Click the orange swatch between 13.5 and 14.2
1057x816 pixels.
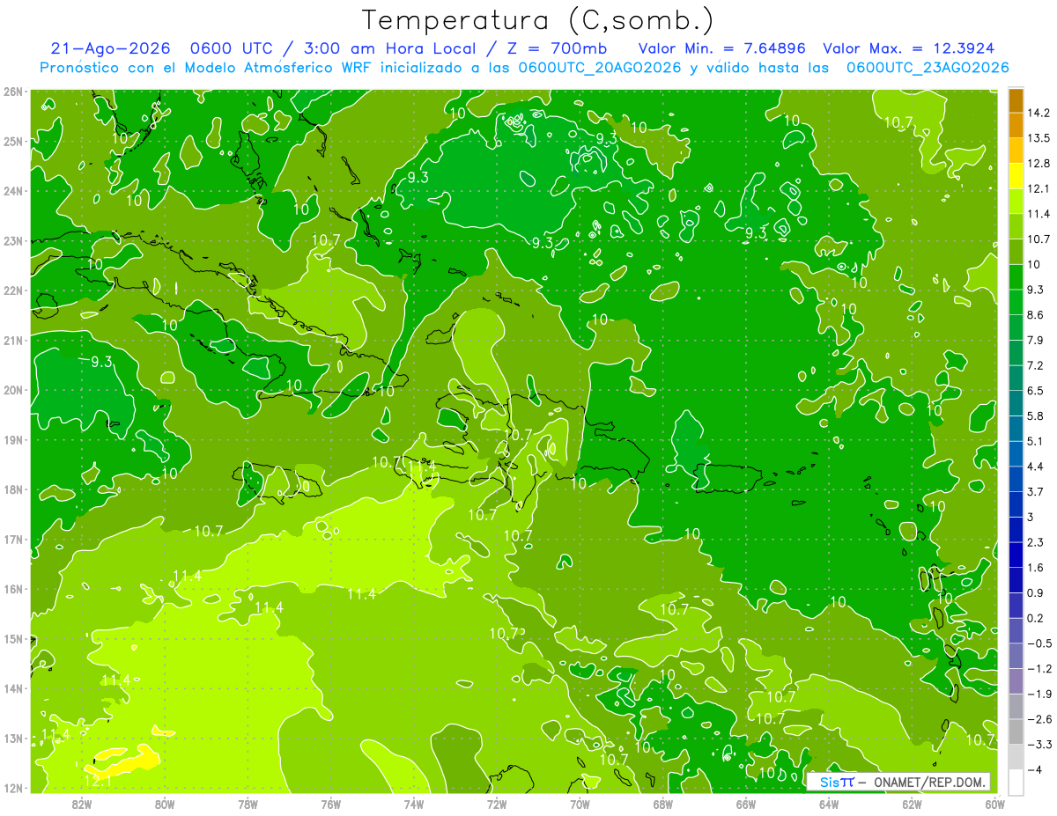pyautogui.click(x=1016, y=125)
